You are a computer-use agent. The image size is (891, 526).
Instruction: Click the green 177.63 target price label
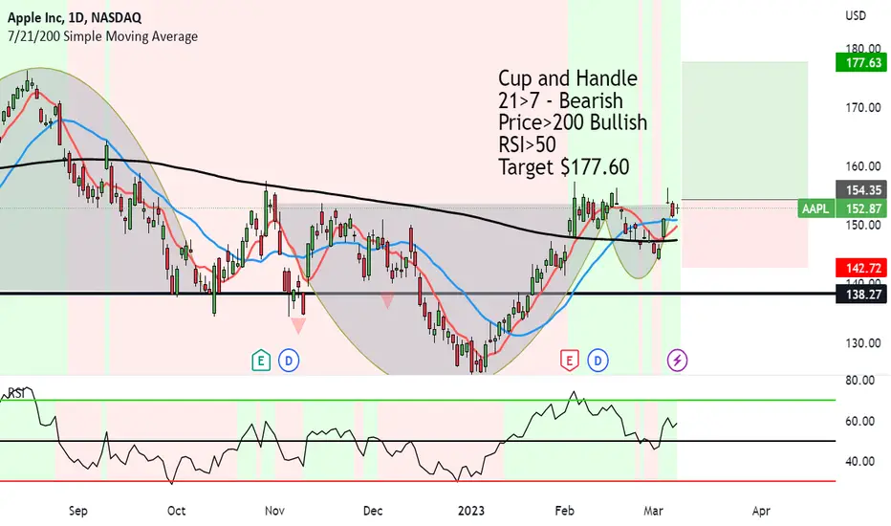(x=860, y=62)
